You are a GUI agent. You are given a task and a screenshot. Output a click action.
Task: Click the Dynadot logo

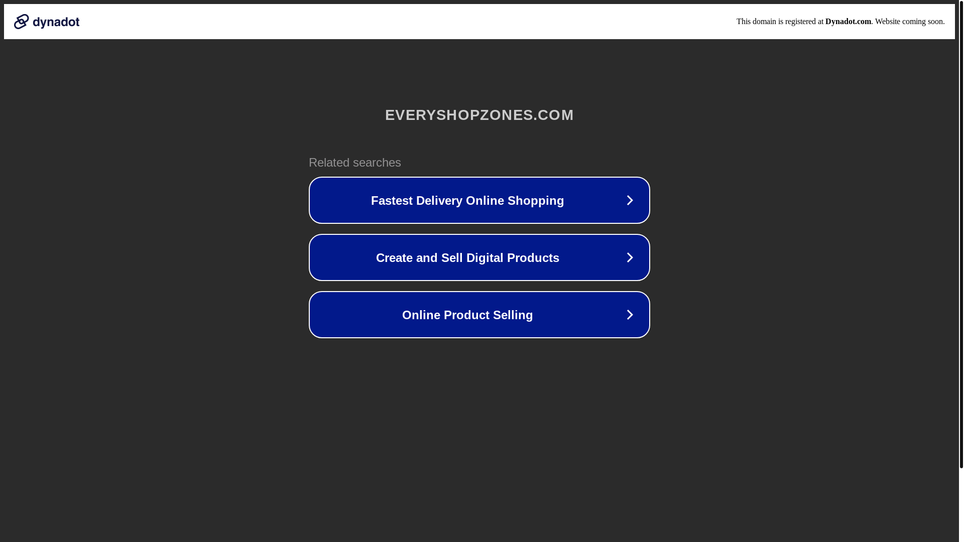[x=47, y=22]
